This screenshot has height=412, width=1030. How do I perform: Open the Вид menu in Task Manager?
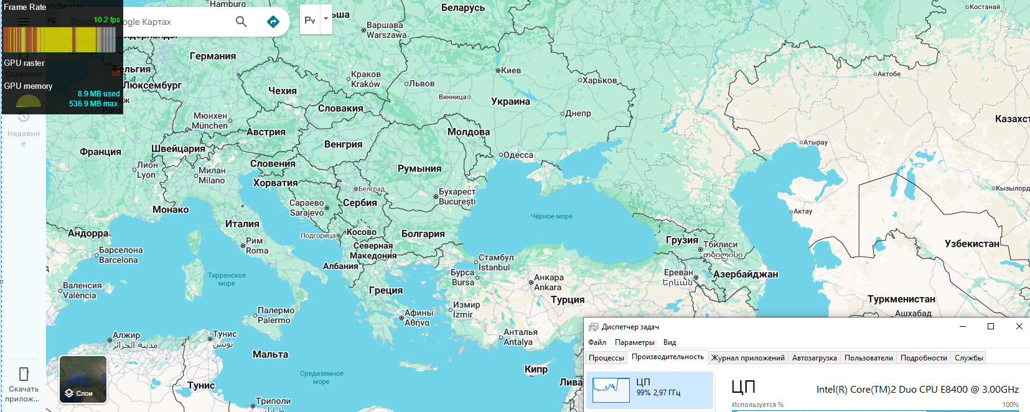[x=670, y=342]
